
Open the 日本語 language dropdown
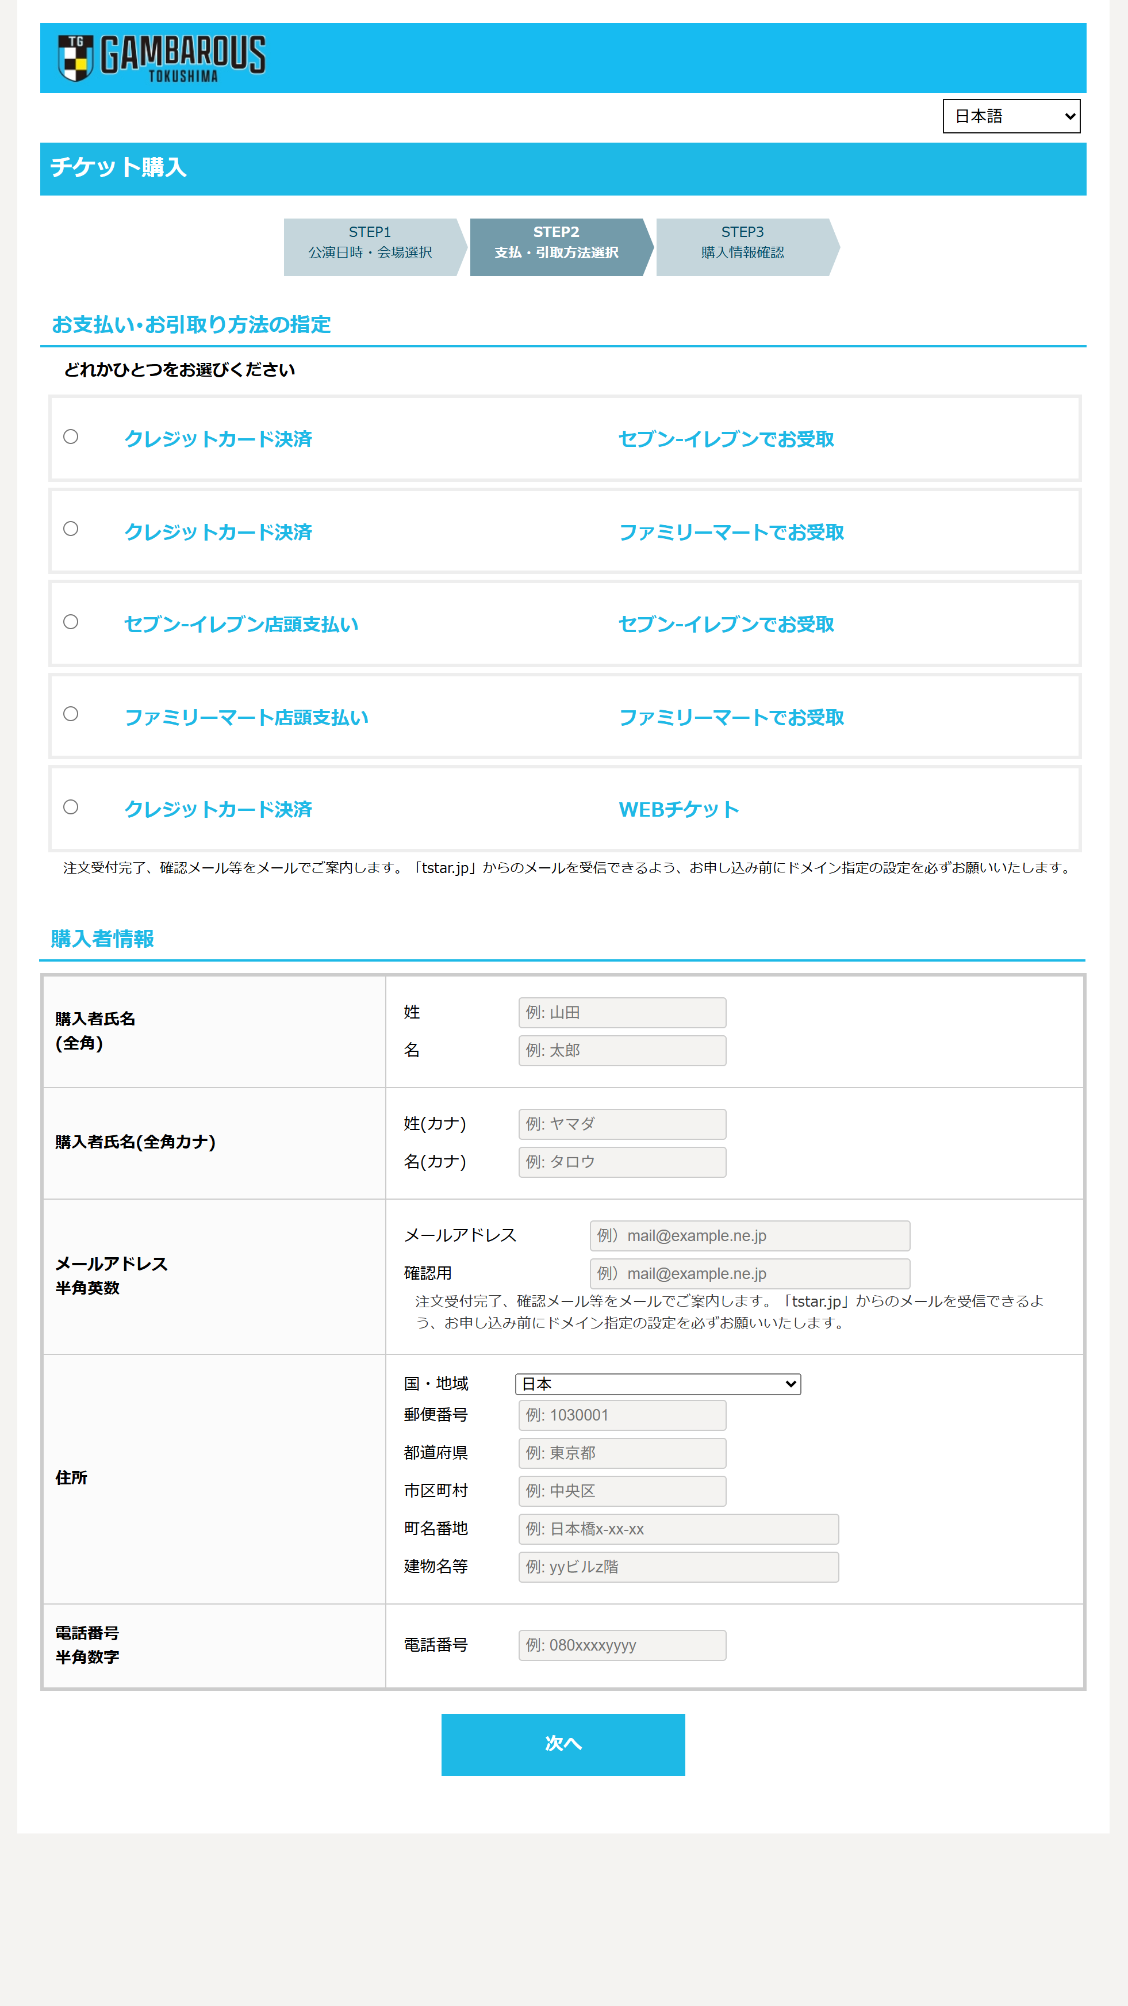click(x=1011, y=115)
